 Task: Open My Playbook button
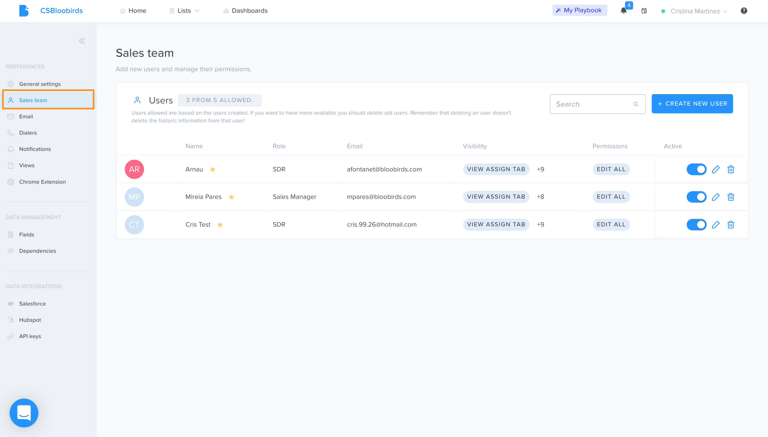pyautogui.click(x=579, y=10)
